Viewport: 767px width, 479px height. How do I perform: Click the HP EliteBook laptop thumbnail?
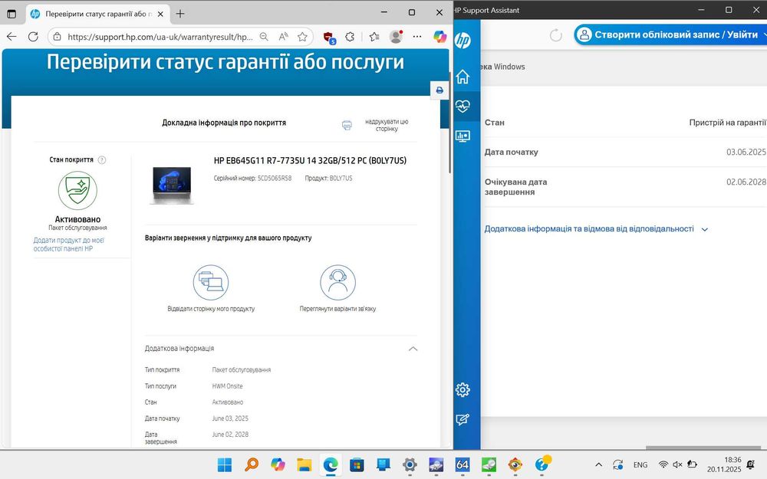coord(172,185)
